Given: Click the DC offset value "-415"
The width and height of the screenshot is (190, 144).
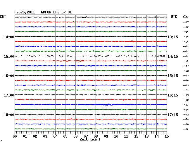Looking at the screenshot, I should pos(186,110).
